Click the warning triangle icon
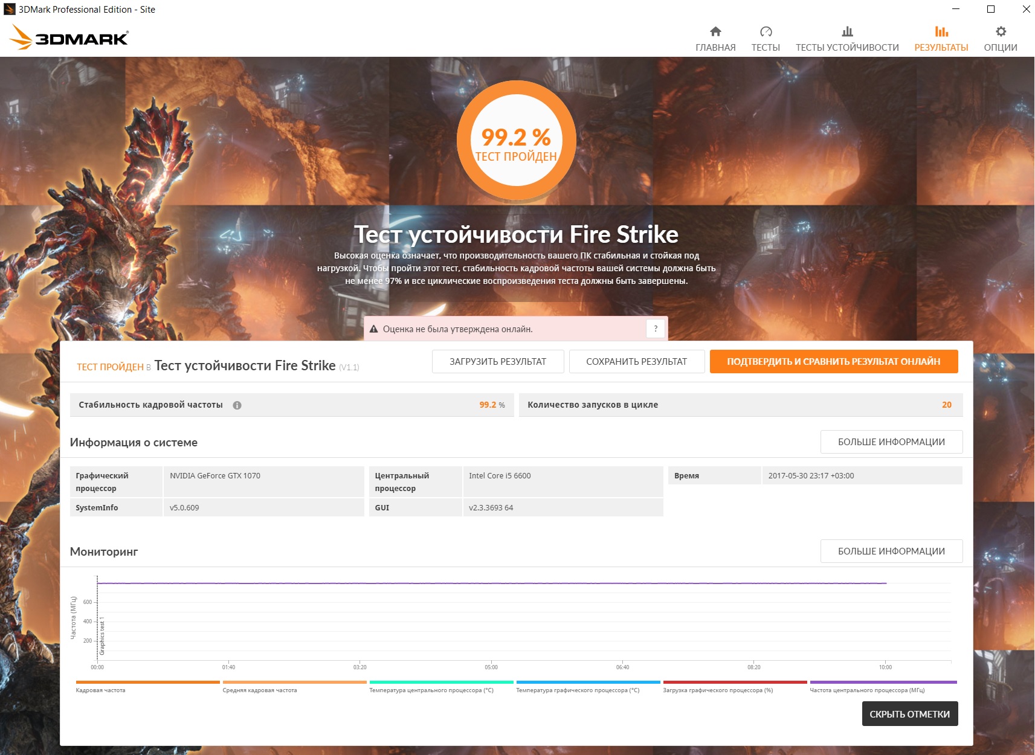 coord(373,329)
